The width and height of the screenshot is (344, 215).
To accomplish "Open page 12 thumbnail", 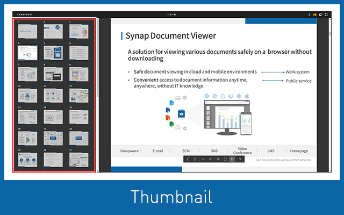I will (79, 96).
